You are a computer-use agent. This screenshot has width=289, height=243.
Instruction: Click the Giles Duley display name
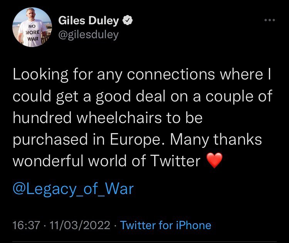89,21
